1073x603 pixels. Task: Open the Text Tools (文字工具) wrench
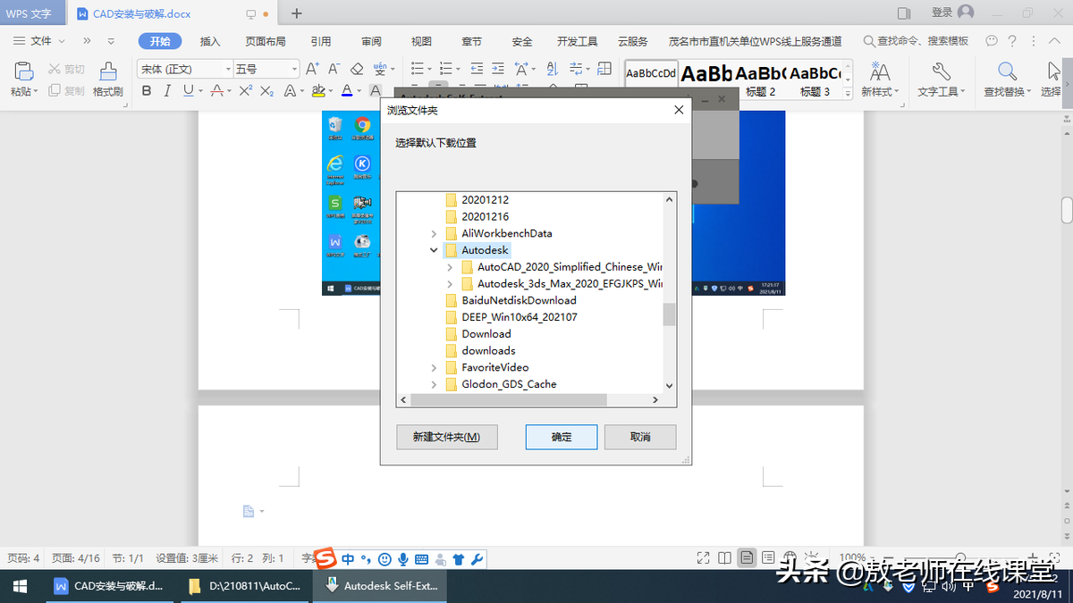pyautogui.click(x=941, y=79)
